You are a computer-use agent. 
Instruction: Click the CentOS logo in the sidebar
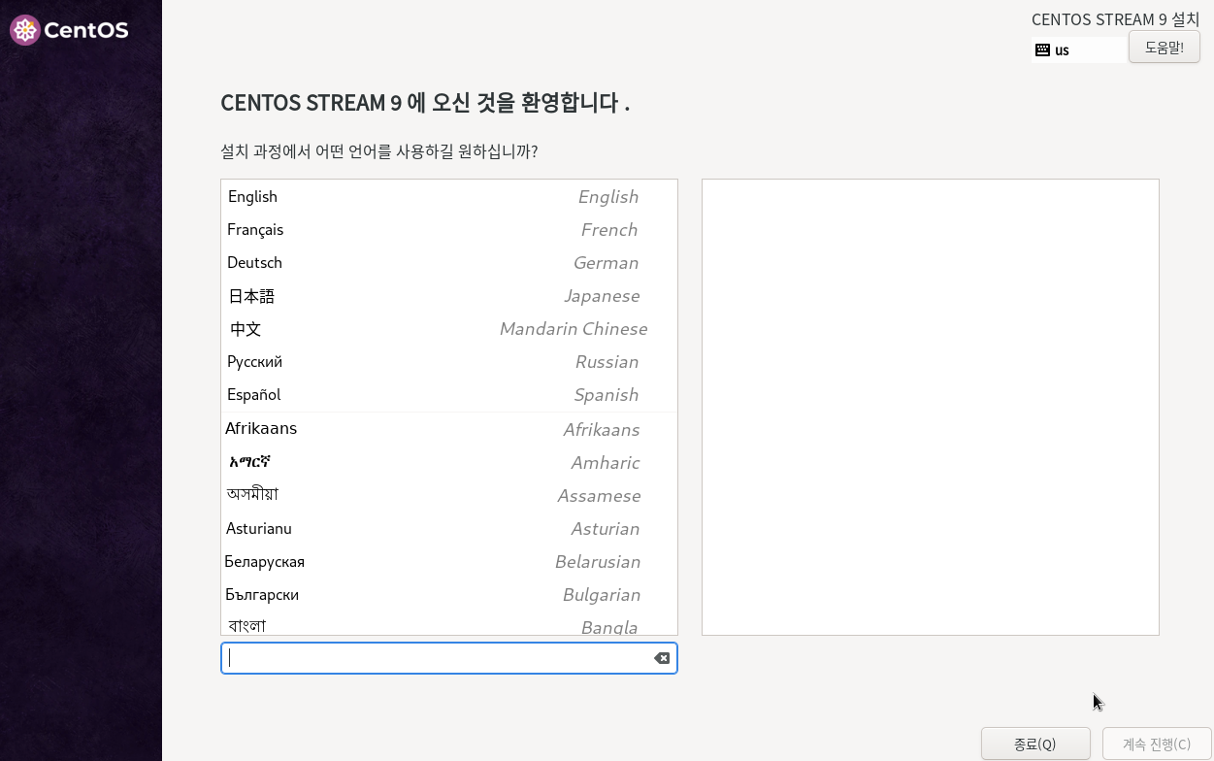point(69,30)
